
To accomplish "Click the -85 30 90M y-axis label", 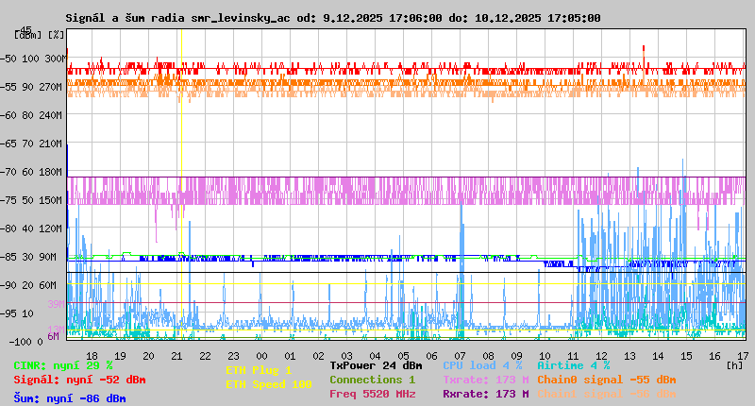I will [28, 257].
